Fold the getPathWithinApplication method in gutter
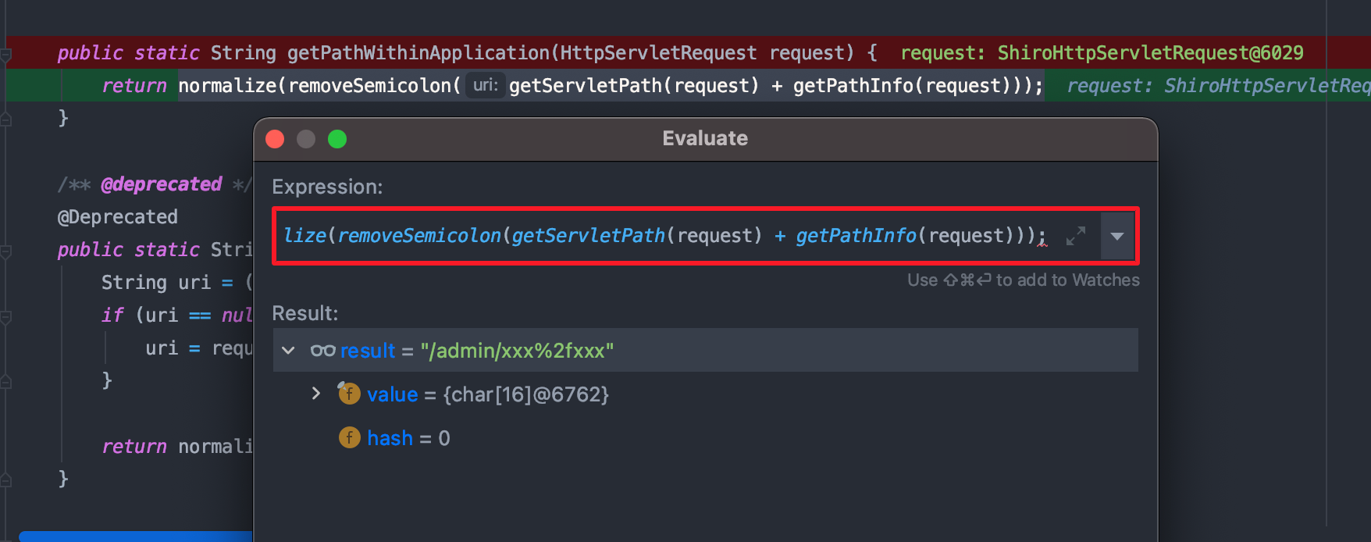 tap(5, 55)
